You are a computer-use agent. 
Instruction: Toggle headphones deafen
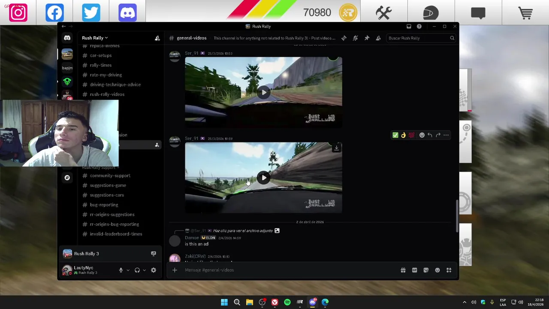[x=137, y=270]
